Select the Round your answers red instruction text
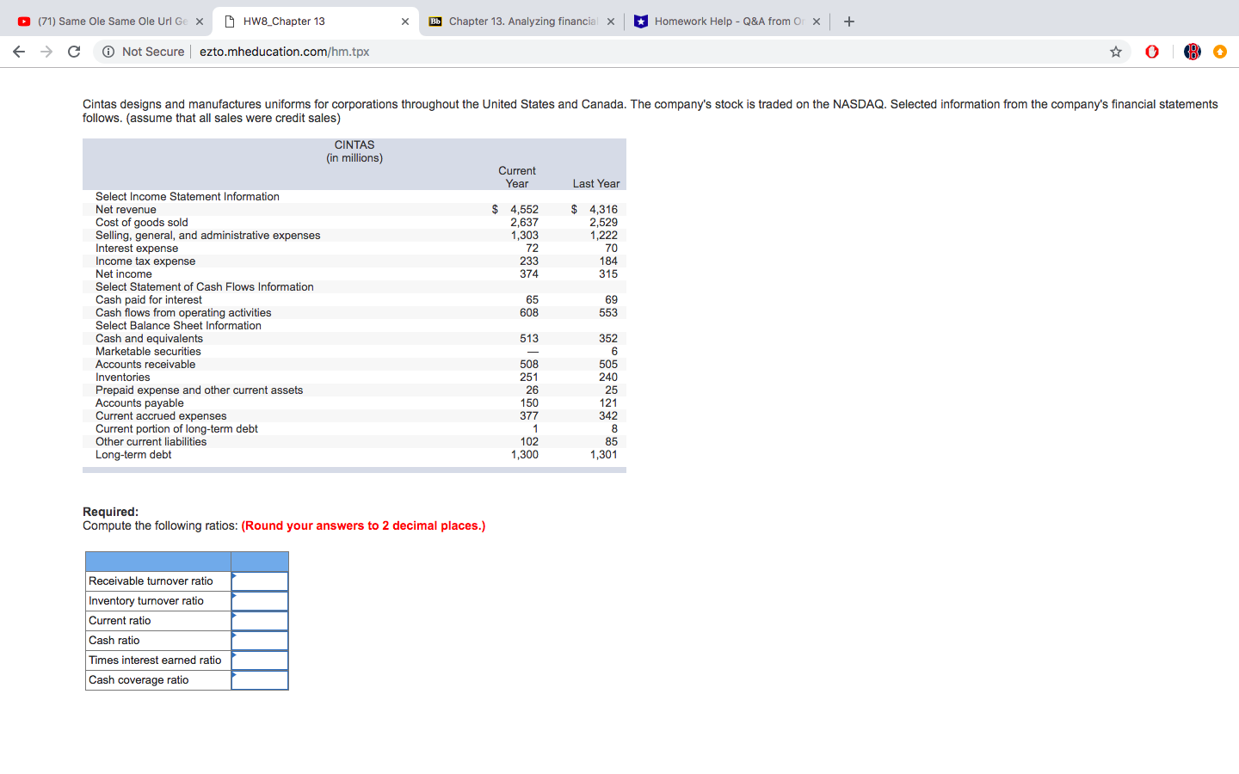 [x=363, y=526]
